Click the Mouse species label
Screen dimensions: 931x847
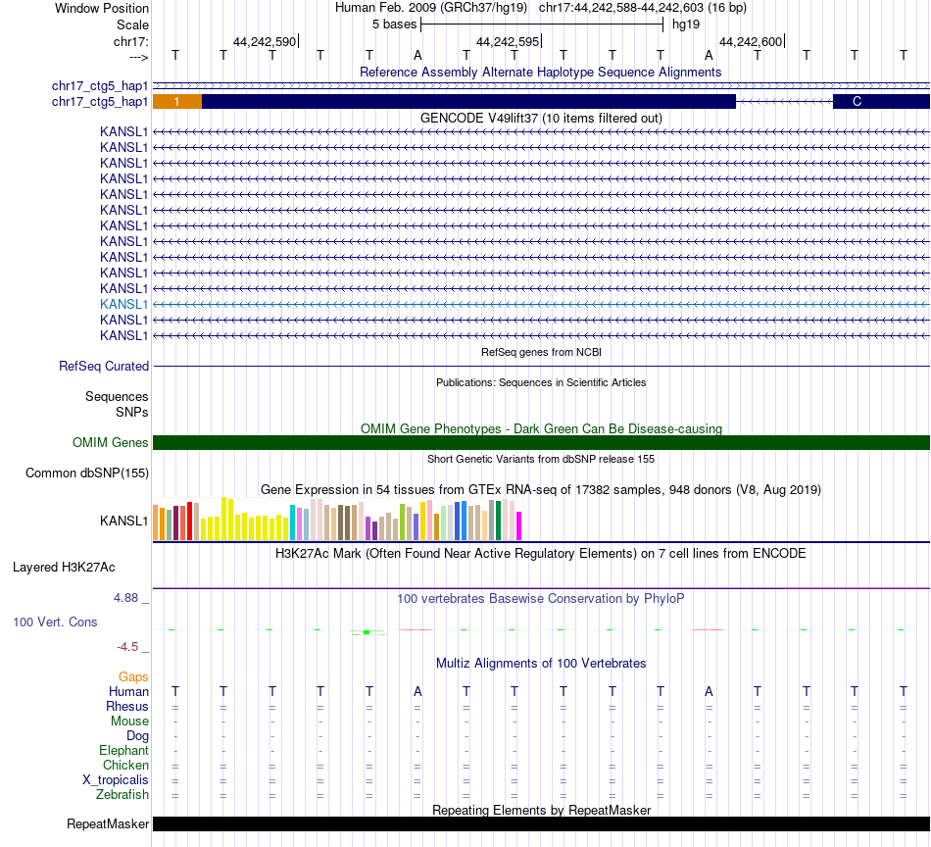pyautogui.click(x=129, y=722)
